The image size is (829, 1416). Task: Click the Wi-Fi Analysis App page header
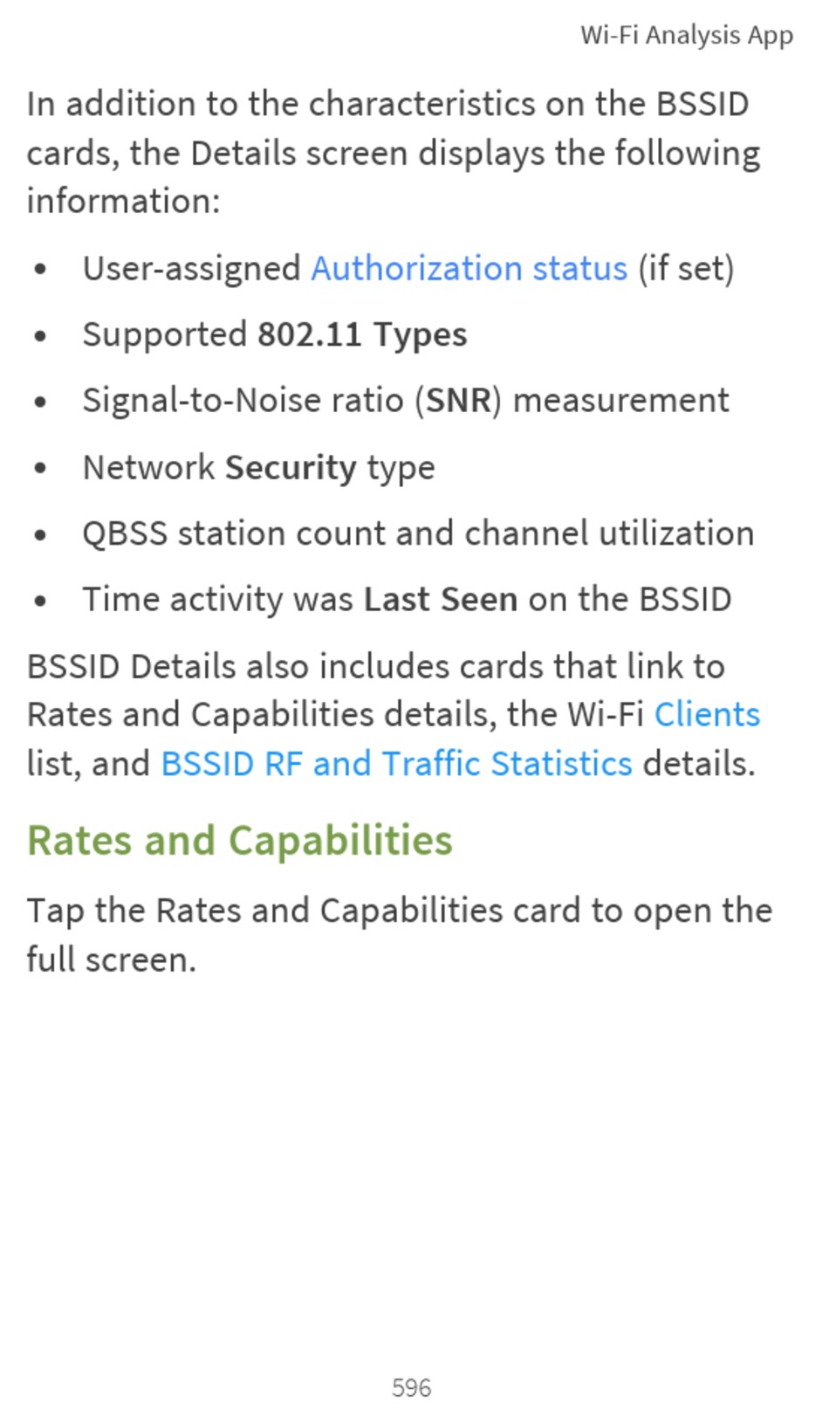pos(687,36)
